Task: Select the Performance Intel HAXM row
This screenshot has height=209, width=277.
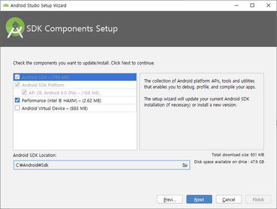Action: click(x=75, y=100)
